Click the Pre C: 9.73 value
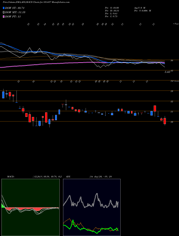 point(111,16)
